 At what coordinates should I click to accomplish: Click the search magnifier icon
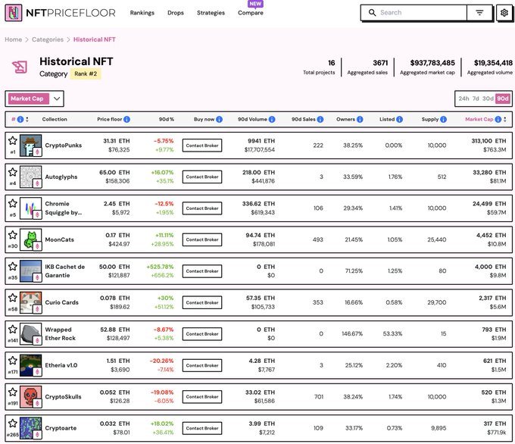tap(372, 12)
